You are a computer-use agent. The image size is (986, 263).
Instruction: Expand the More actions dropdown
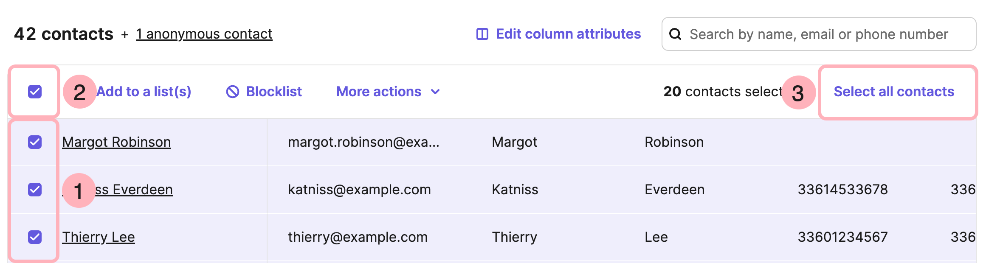point(379,92)
